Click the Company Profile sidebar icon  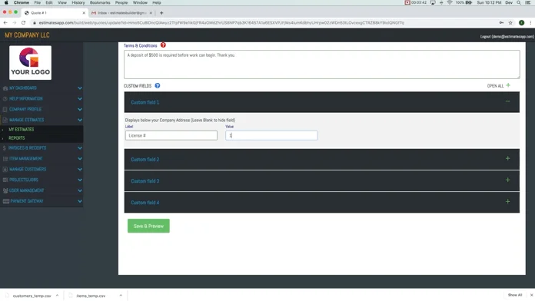pos(5,110)
